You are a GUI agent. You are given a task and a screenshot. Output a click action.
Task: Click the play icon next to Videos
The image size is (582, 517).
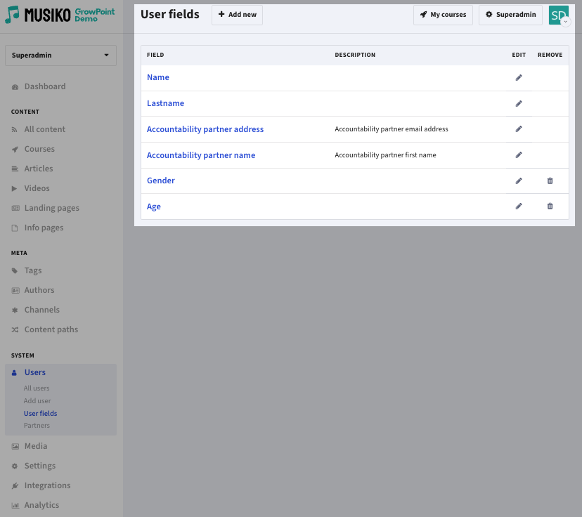pyautogui.click(x=14, y=188)
